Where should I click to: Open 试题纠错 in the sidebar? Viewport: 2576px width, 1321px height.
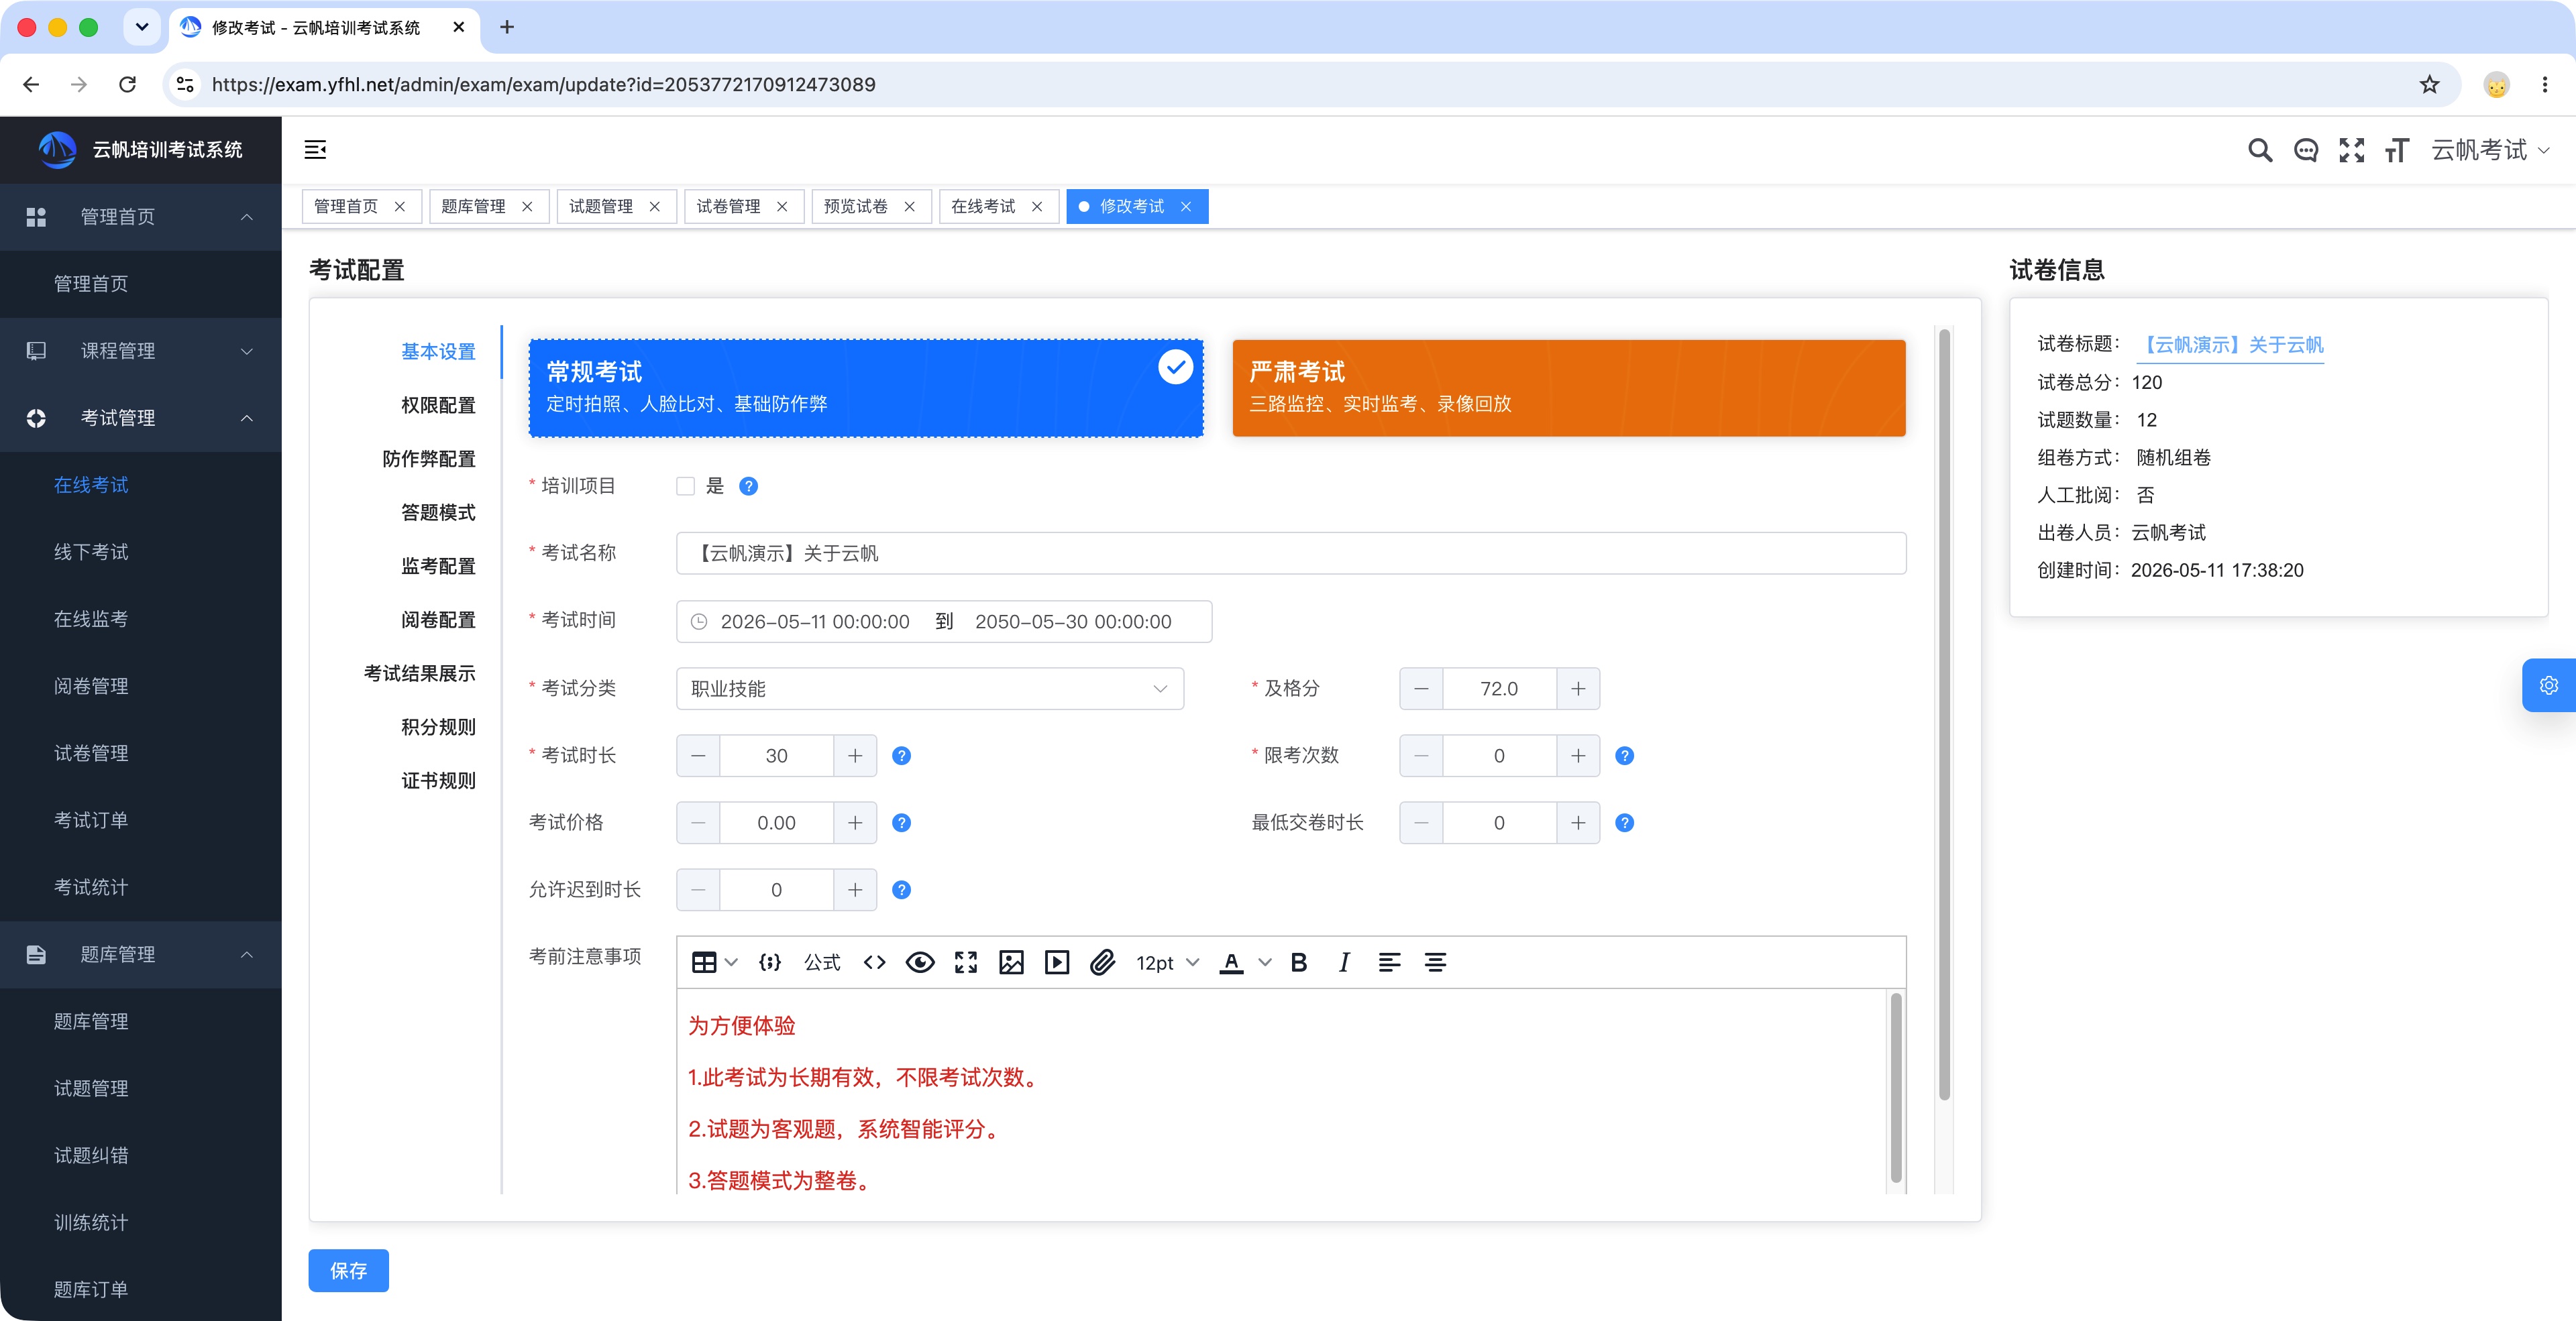[x=91, y=1155]
